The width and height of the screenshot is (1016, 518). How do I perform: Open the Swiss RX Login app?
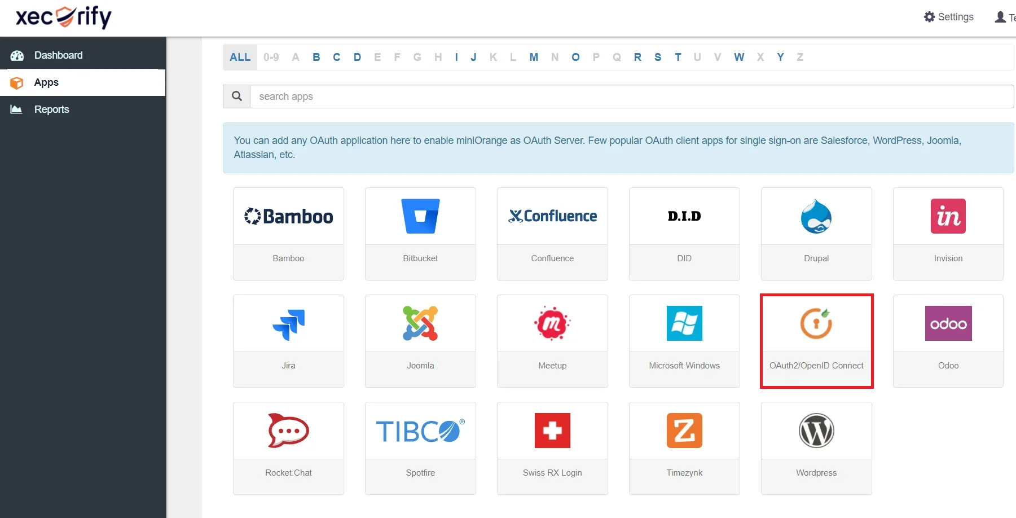[x=552, y=431]
